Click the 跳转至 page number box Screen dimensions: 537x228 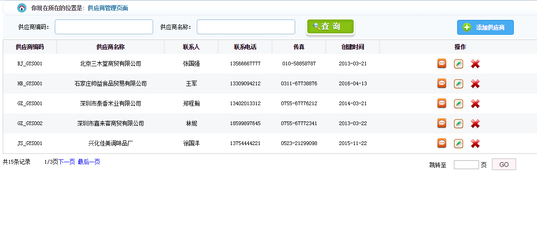(x=466, y=165)
